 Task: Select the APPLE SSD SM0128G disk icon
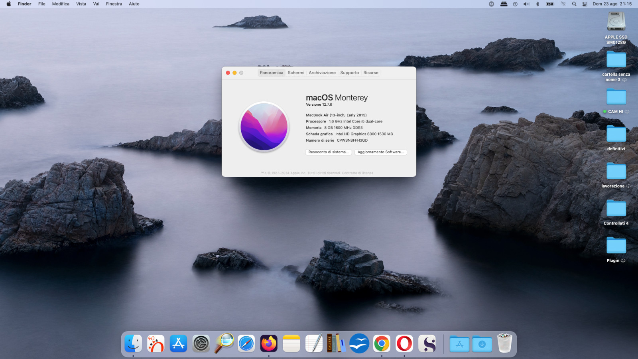[616, 21]
